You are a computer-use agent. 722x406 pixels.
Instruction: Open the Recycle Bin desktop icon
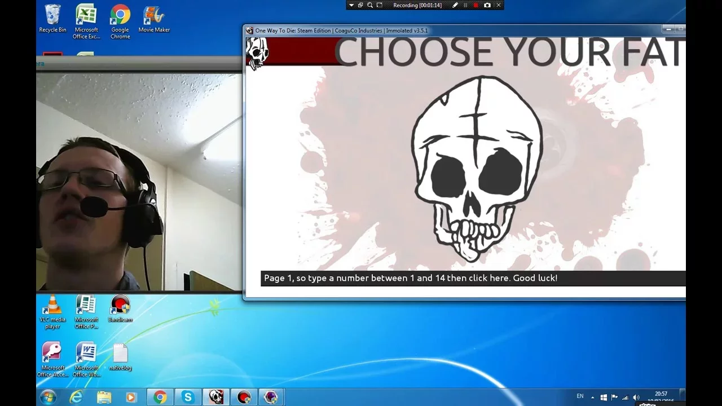point(52,19)
